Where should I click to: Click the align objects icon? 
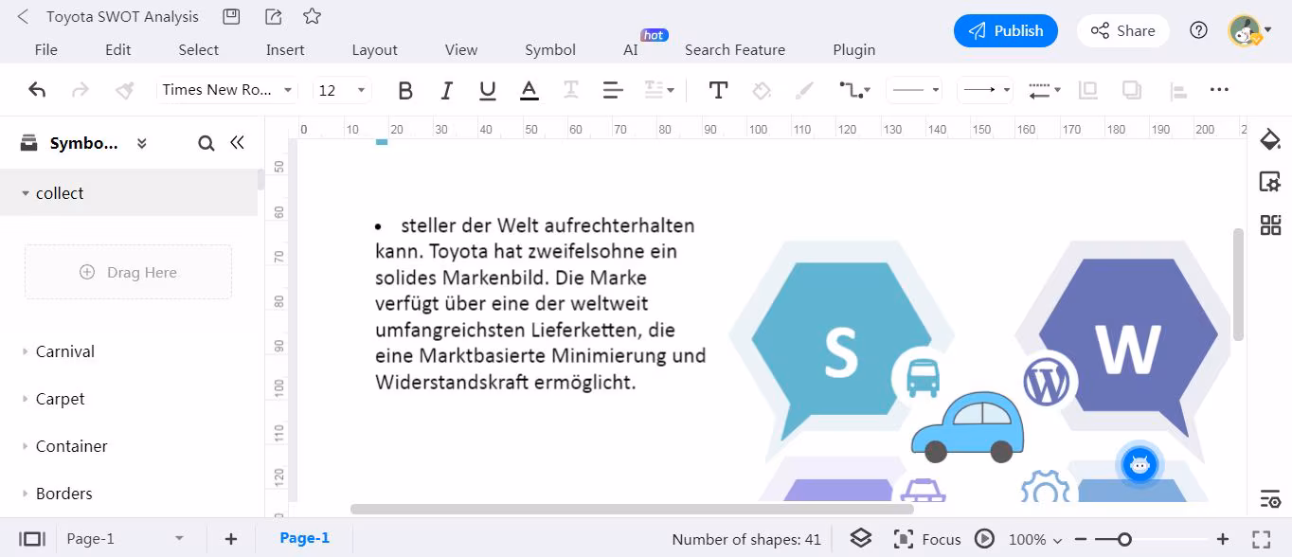pos(1177,91)
